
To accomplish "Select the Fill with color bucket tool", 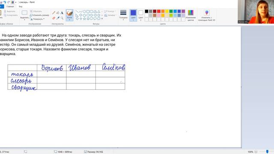I will [58, 13].
